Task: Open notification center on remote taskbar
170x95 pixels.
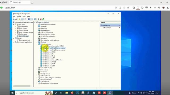Action: 157,93
